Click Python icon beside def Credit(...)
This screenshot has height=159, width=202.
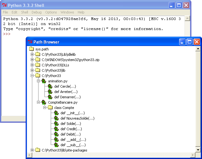click(x=56, y=129)
